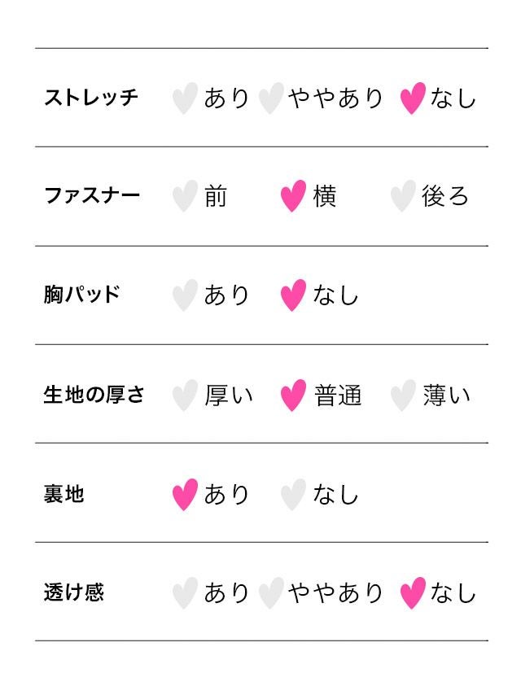Viewport: 521px width, 695px height.
Task: Click the gray heart beside ストレッチ あり
Action: coord(185,98)
